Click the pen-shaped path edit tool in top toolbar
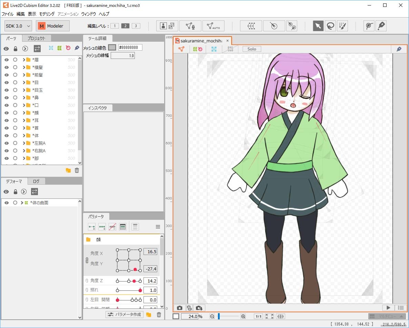Image resolution: width=409 pixels, height=328 pixels. 381,26
